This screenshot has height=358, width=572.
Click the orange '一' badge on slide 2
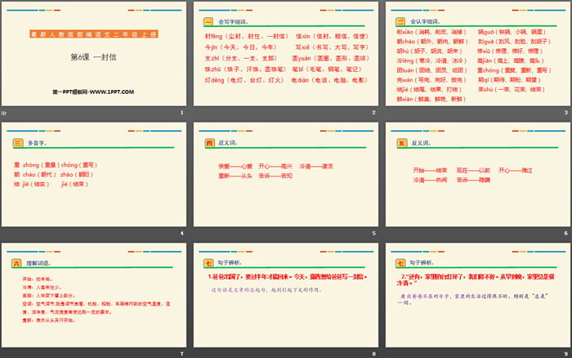coord(208,20)
